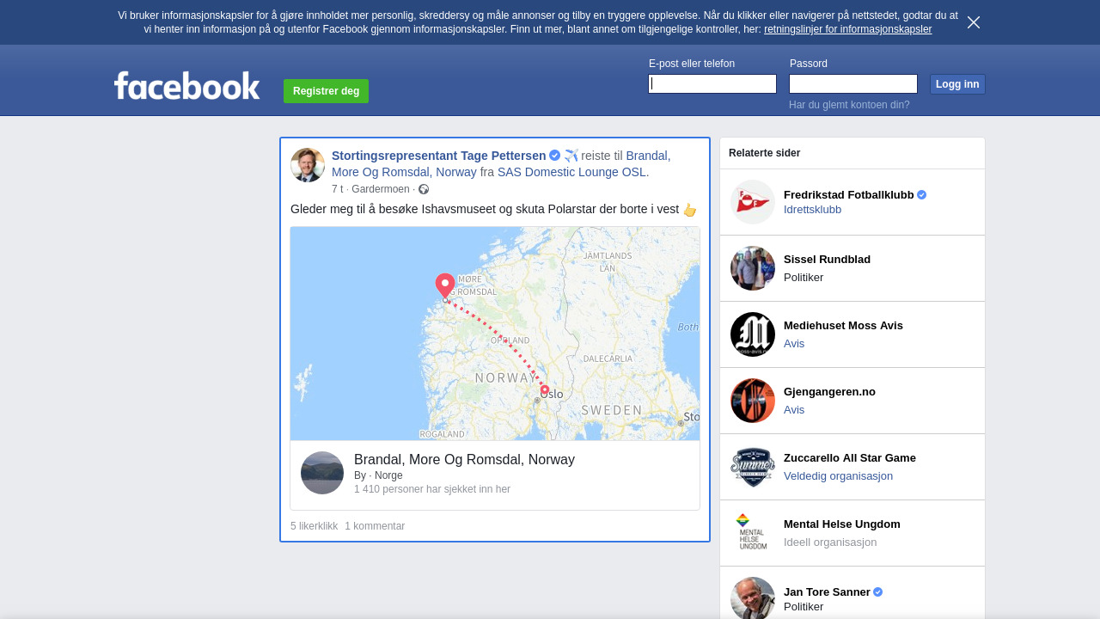Open retningslinjer for informasjonskapsler link
Image resolution: width=1100 pixels, height=619 pixels.
[x=847, y=29]
